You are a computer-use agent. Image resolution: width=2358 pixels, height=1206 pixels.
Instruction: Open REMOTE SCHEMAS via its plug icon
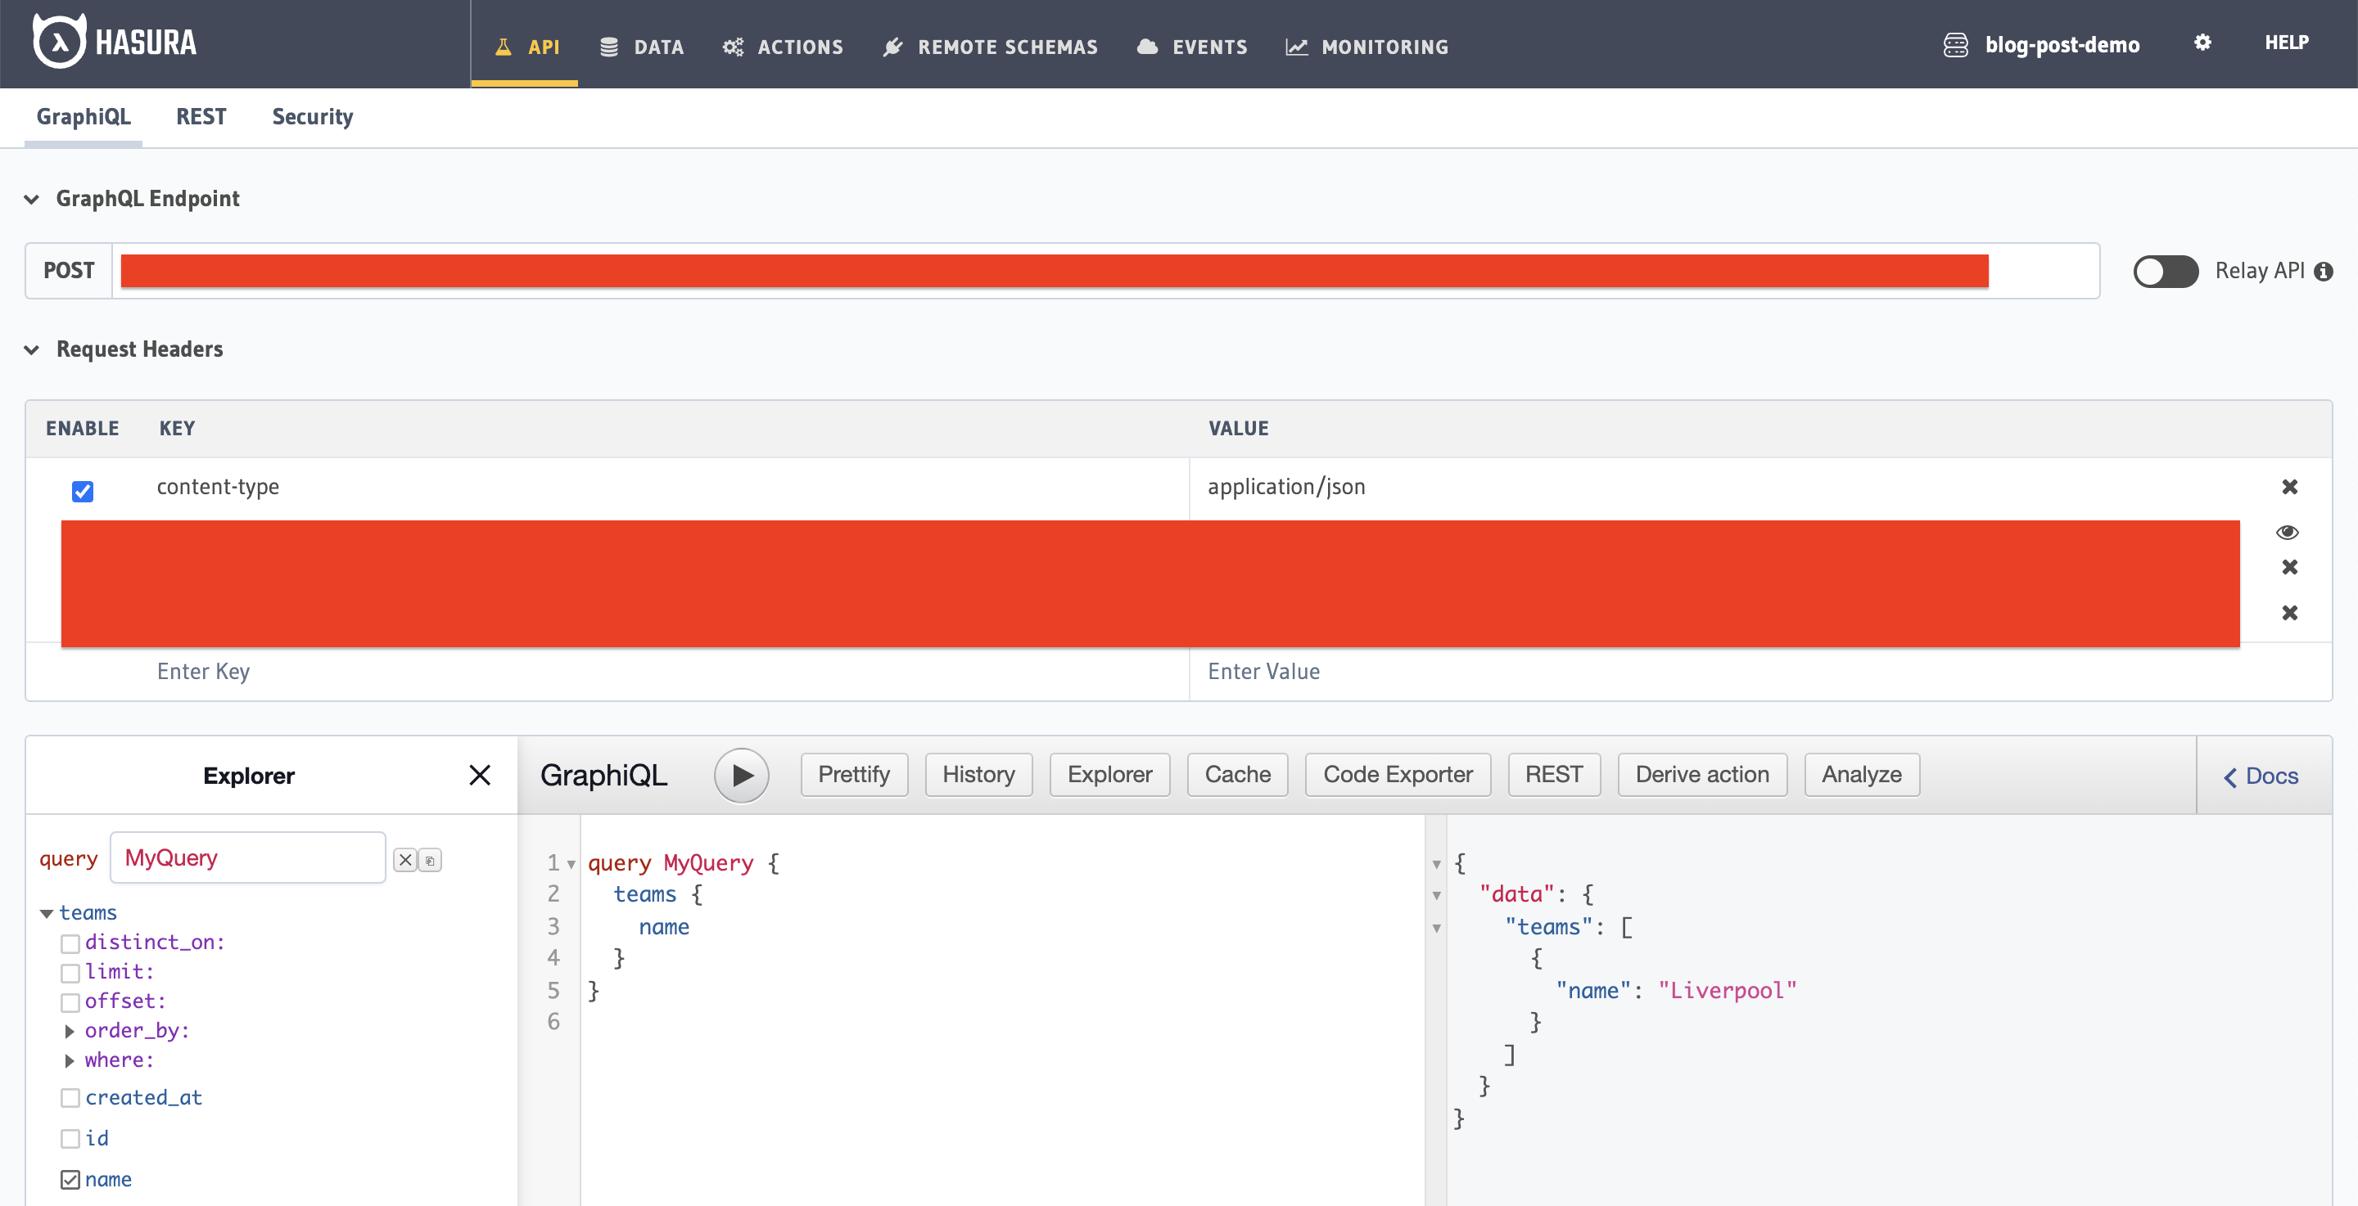[x=892, y=47]
